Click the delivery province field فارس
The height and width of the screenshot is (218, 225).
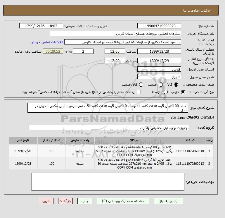click(x=159, y=69)
